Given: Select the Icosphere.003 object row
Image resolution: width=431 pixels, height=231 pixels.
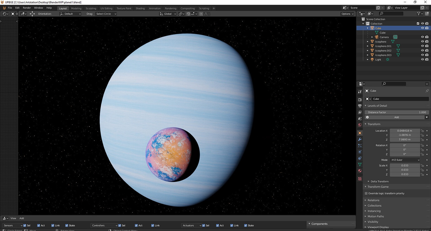Looking at the screenshot, I should pos(394,55).
